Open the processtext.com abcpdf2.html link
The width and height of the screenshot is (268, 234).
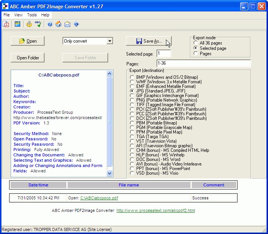tap(155, 210)
